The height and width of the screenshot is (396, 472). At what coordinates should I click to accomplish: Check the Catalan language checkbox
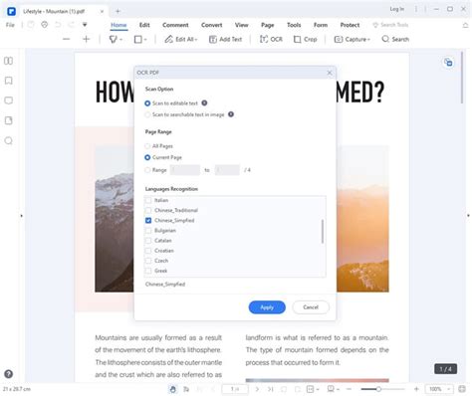(x=148, y=241)
